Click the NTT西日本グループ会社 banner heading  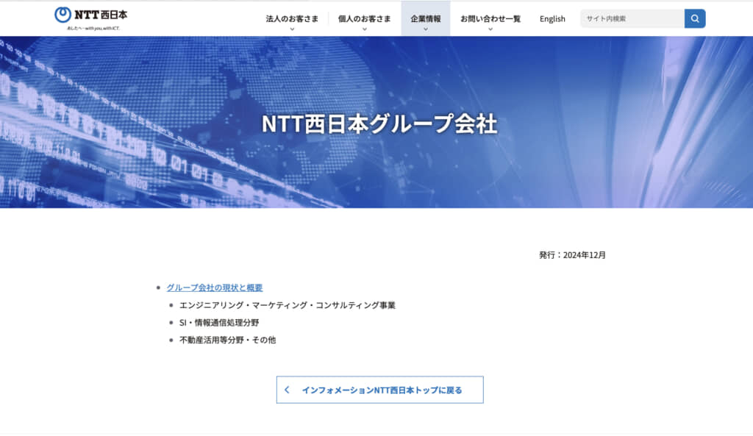pos(379,124)
